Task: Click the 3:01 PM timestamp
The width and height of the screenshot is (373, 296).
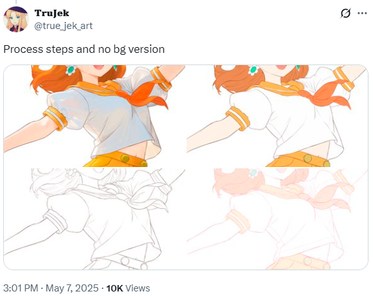Action: 21,288
